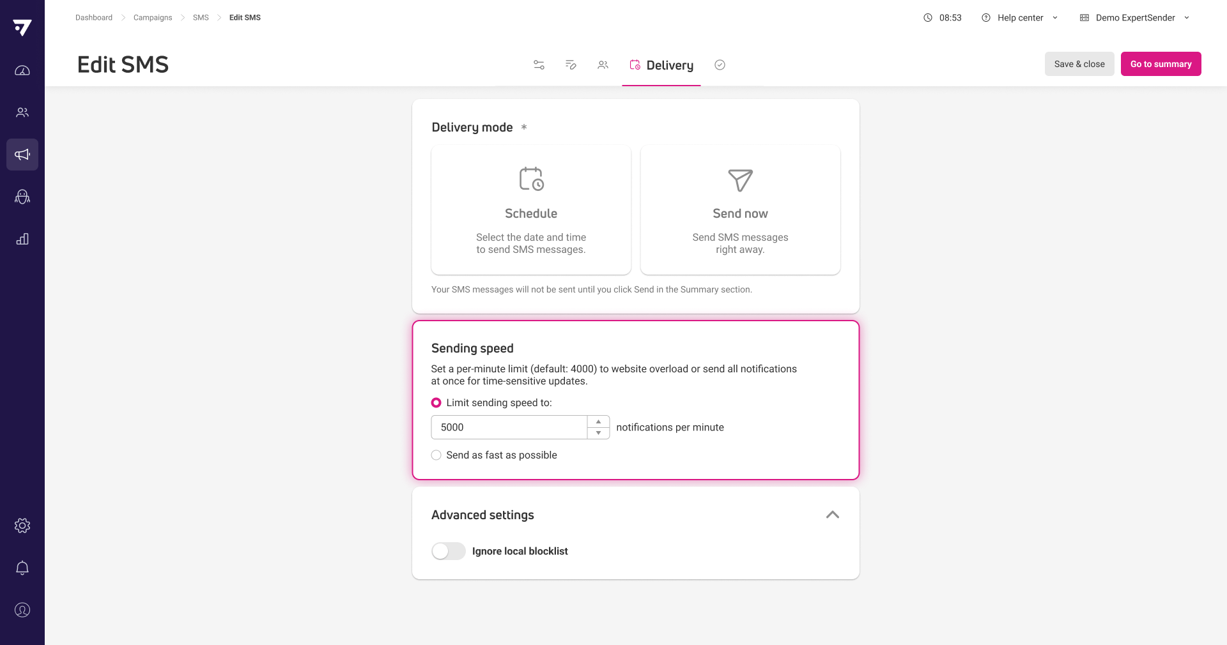This screenshot has width=1227, height=645.
Task: Open the Dashboard gauge icon in sidebar
Action: (x=22, y=70)
